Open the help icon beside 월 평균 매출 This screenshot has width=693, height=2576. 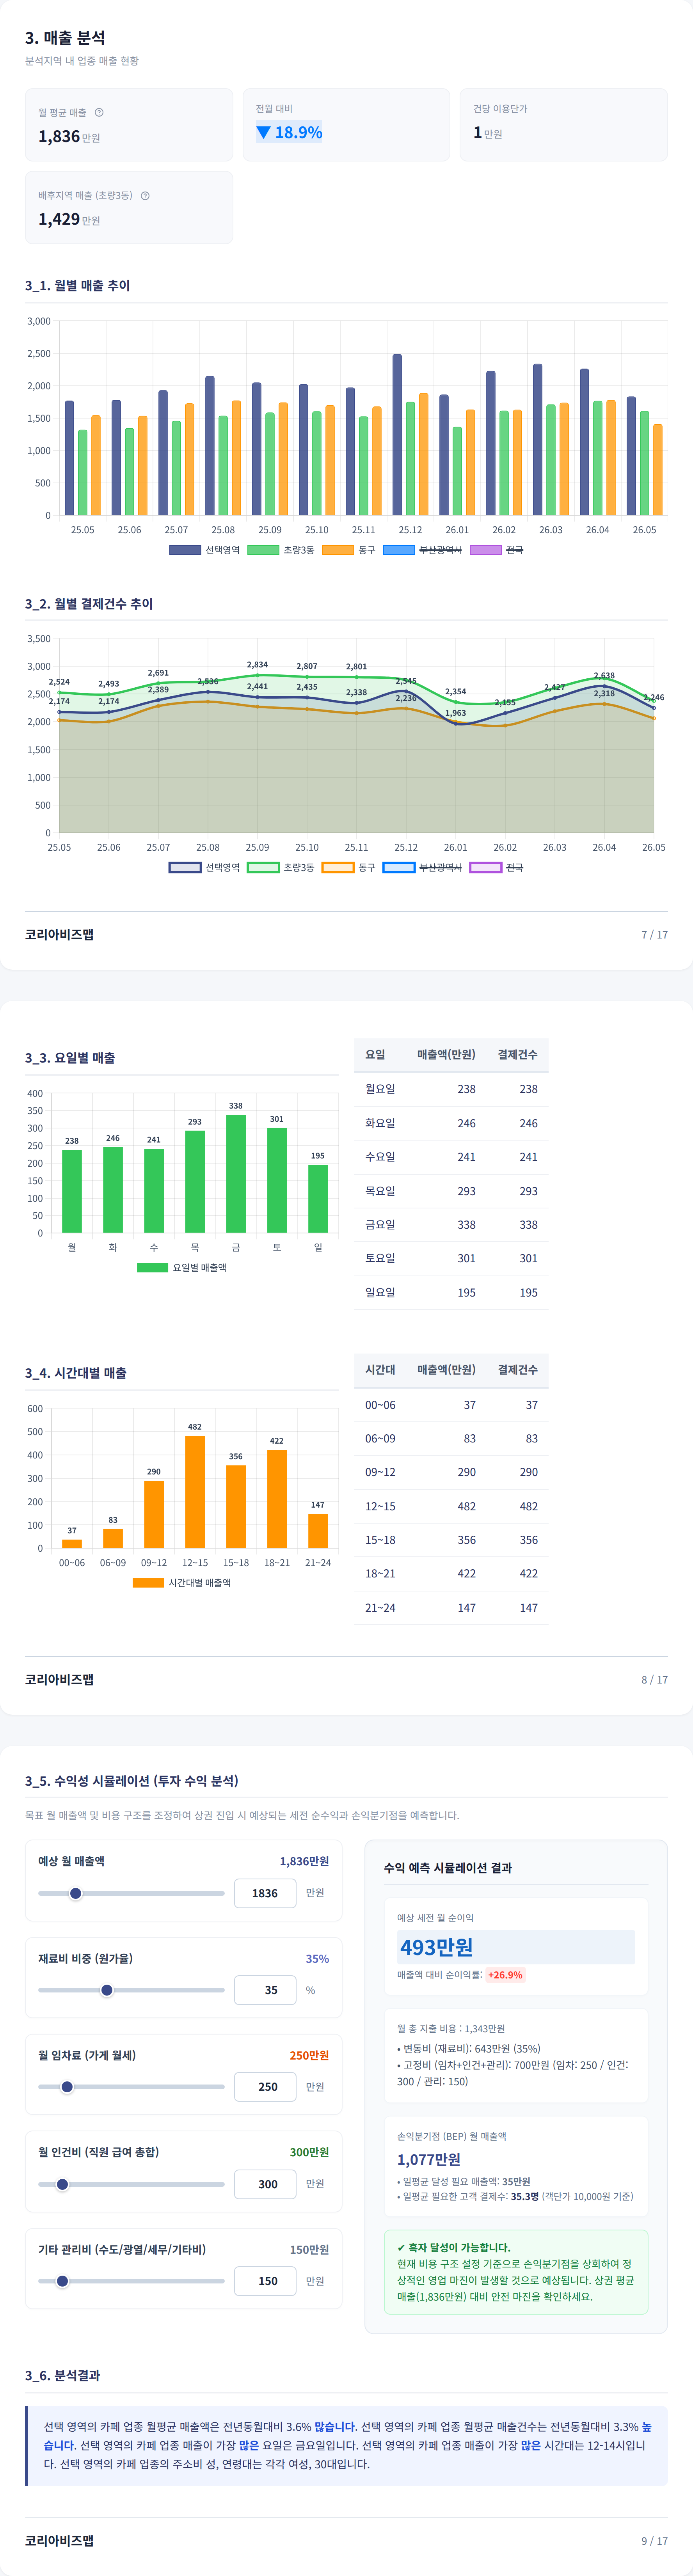coord(99,112)
